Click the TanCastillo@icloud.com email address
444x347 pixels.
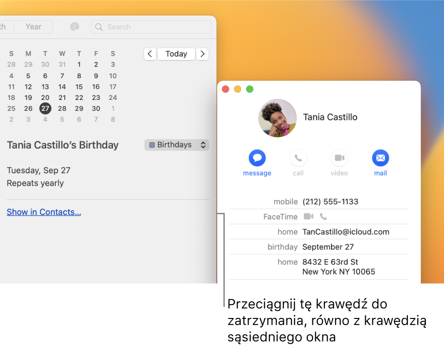pos(346,232)
